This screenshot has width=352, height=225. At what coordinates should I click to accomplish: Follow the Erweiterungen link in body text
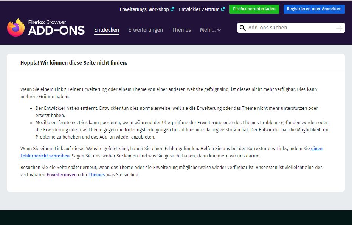pyautogui.click(x=62, y=174)
